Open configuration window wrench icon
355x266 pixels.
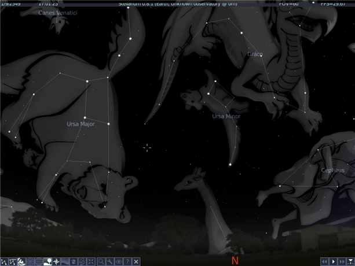110,262
